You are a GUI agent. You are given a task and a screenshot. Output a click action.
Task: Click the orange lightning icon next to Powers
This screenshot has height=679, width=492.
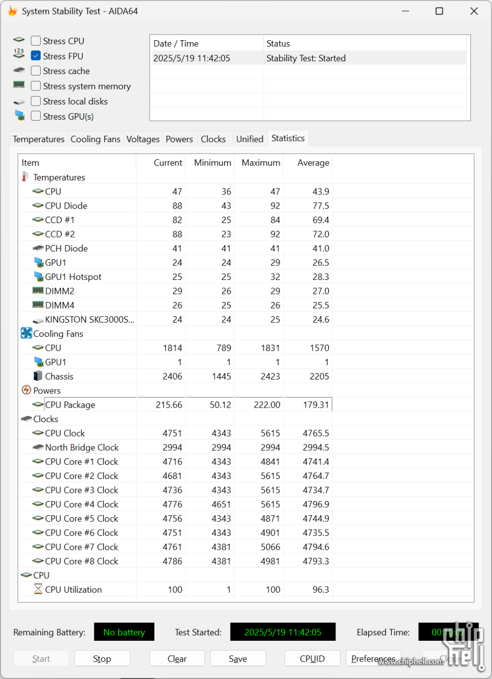tap(26, 390)
